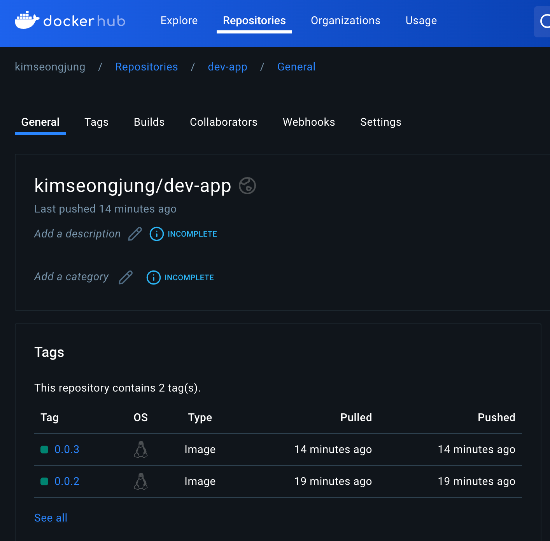The image size is (550, 541).
Task: Click the Pushed column header
Action: tap(497, 418)
